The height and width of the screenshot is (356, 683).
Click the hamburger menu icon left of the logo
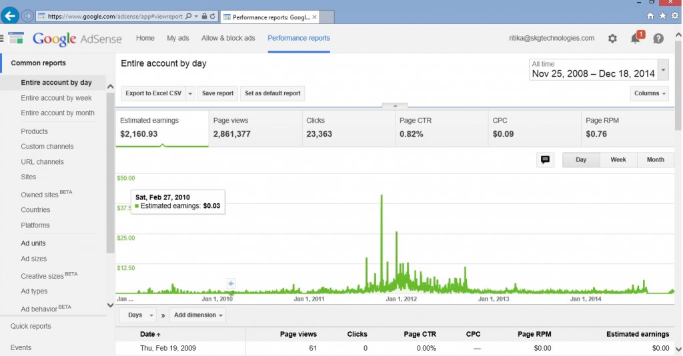(2, 38)
